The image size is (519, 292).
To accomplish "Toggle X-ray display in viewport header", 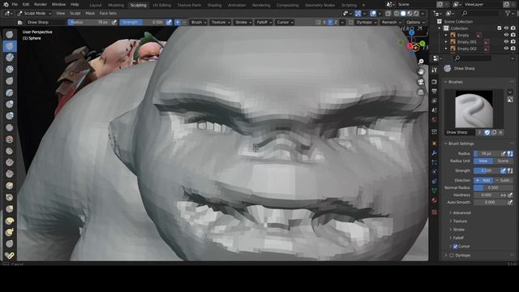I will [x=388, y=14].
